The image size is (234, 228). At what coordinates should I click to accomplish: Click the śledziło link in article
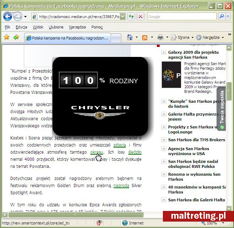(135, 152)
